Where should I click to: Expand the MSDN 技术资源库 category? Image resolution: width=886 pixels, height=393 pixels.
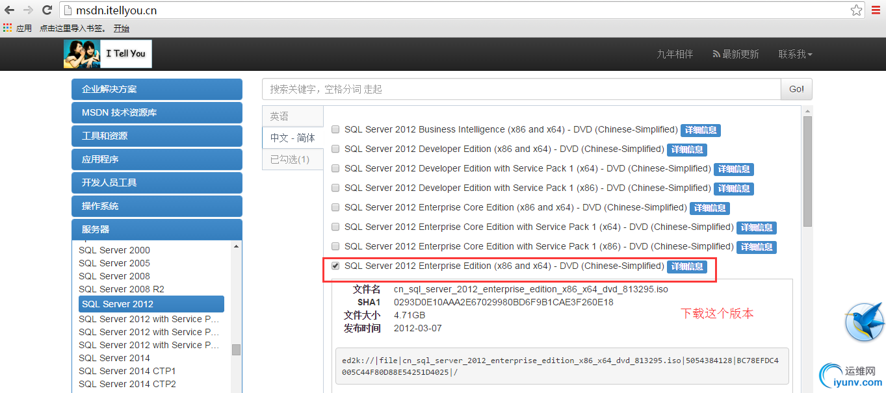tap(157, 112)
